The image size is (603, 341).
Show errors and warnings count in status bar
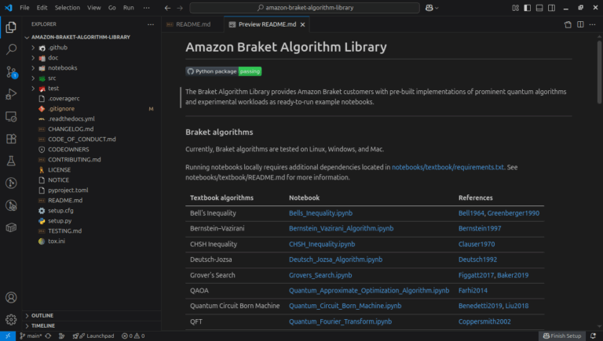coord(133,336)
